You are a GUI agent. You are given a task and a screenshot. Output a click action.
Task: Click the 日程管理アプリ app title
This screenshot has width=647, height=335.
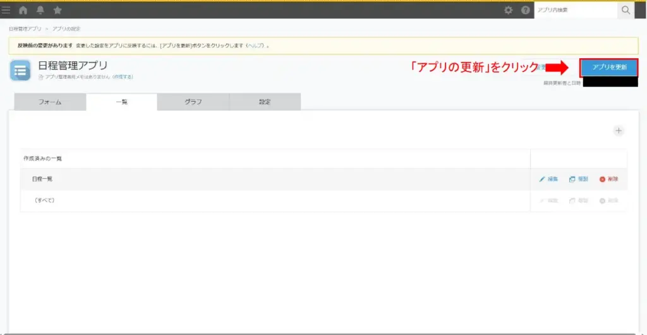click(73, 65)
